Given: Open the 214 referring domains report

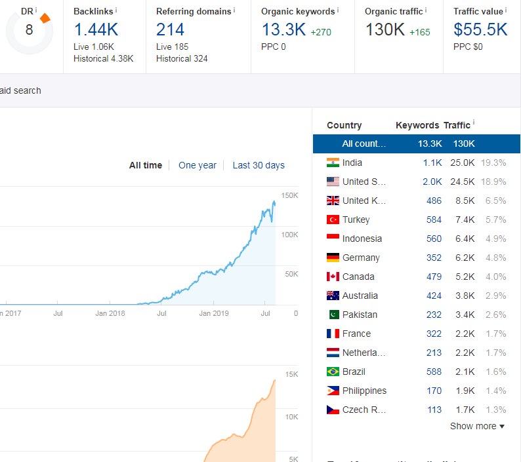Looking at the screenshot, I should [170, 29].
